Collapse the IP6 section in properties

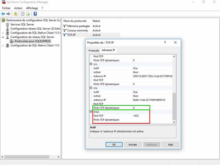click(x=91, y=88)
